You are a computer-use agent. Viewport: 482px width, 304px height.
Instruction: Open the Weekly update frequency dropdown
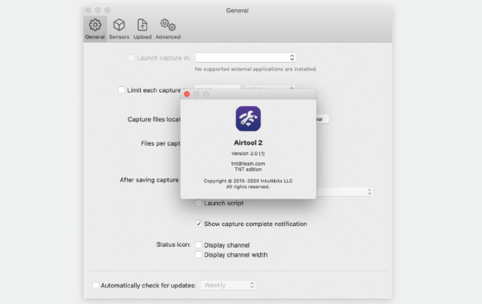coord(228,286)
